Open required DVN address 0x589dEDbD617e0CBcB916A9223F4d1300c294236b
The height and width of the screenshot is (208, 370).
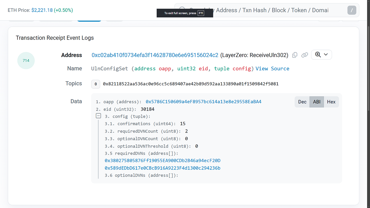click(x=163, y=168)
